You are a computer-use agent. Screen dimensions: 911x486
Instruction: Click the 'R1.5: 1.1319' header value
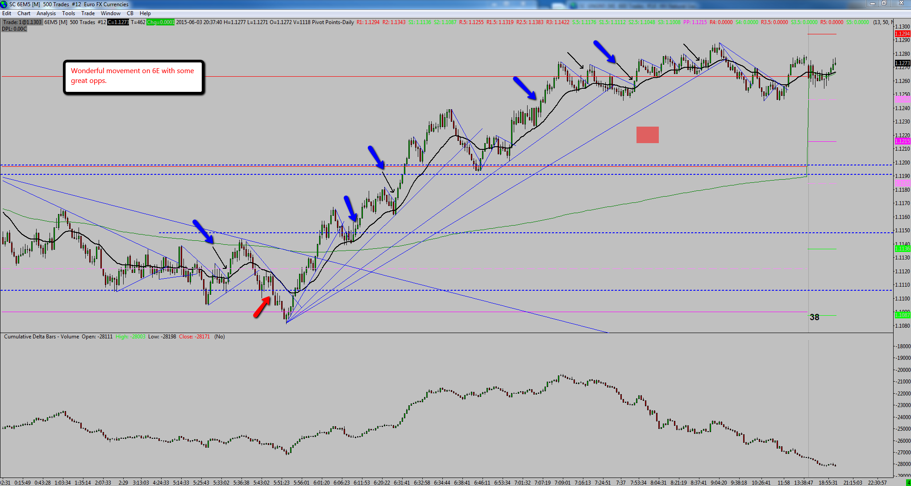[500, 22]
